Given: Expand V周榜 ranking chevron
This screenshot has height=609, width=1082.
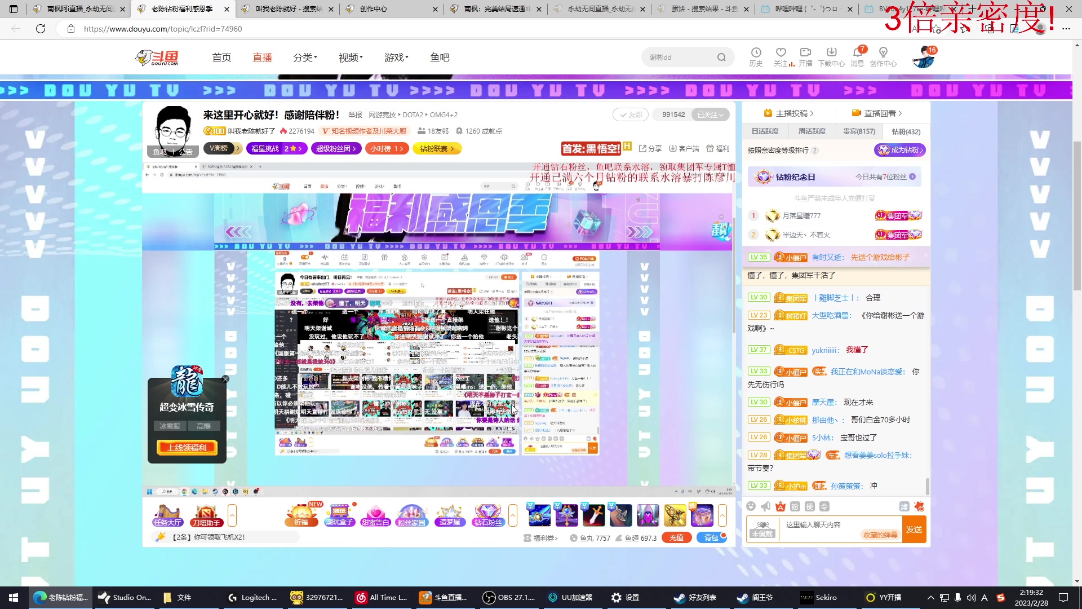Looking at the screenshot, I should click(x=238, y=148).
